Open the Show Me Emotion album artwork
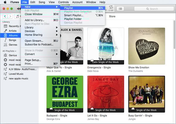176x124 pixels. click(147, 46)
